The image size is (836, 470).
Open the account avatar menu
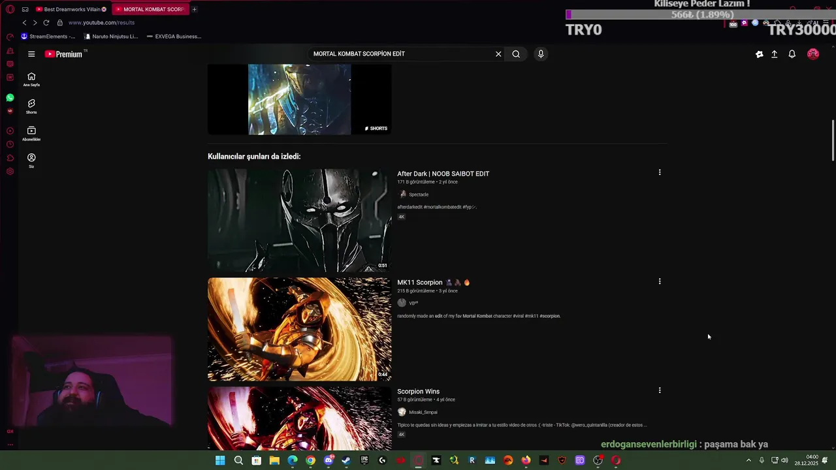(x=813, y=54)
